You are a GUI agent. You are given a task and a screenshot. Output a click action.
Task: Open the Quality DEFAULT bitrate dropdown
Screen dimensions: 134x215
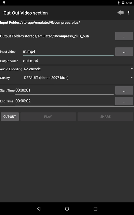tap(78, 78)
